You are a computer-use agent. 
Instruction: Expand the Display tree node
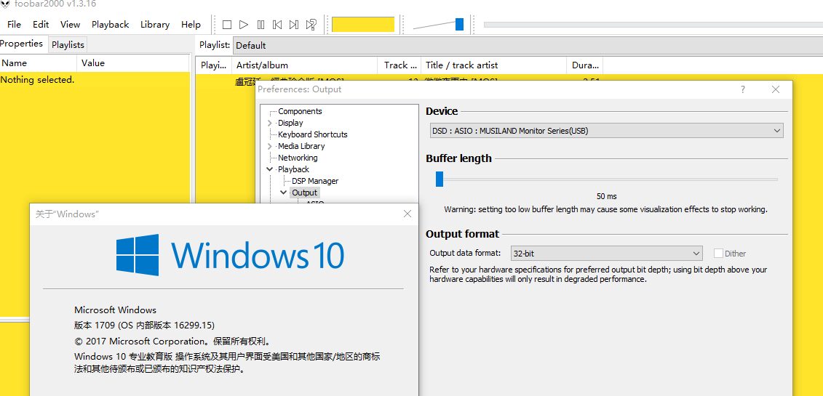(270, 124)
